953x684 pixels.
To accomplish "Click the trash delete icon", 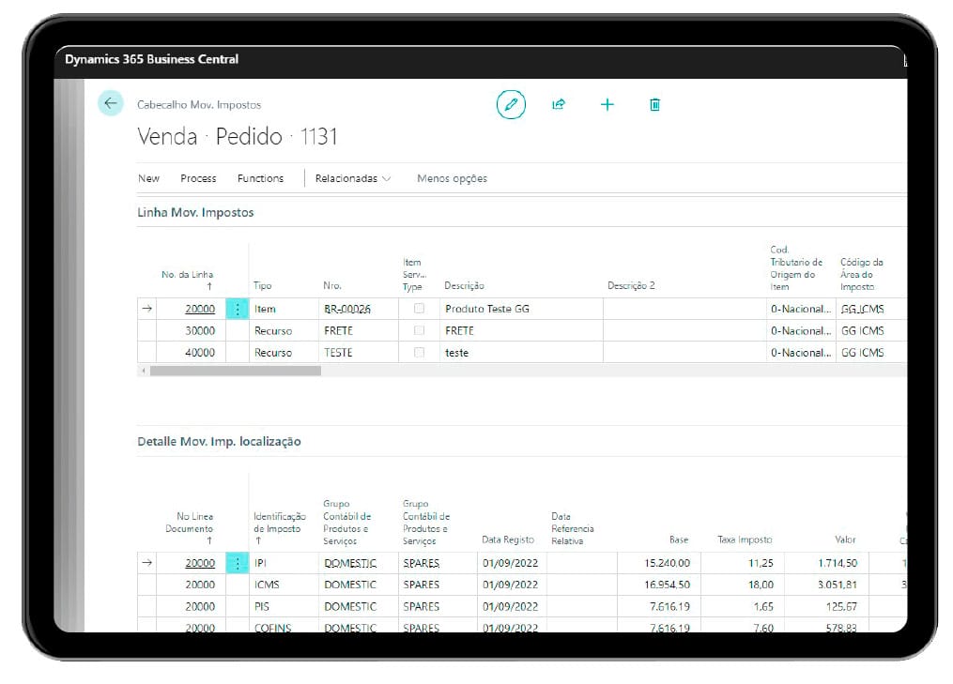I will pos(654,104).
